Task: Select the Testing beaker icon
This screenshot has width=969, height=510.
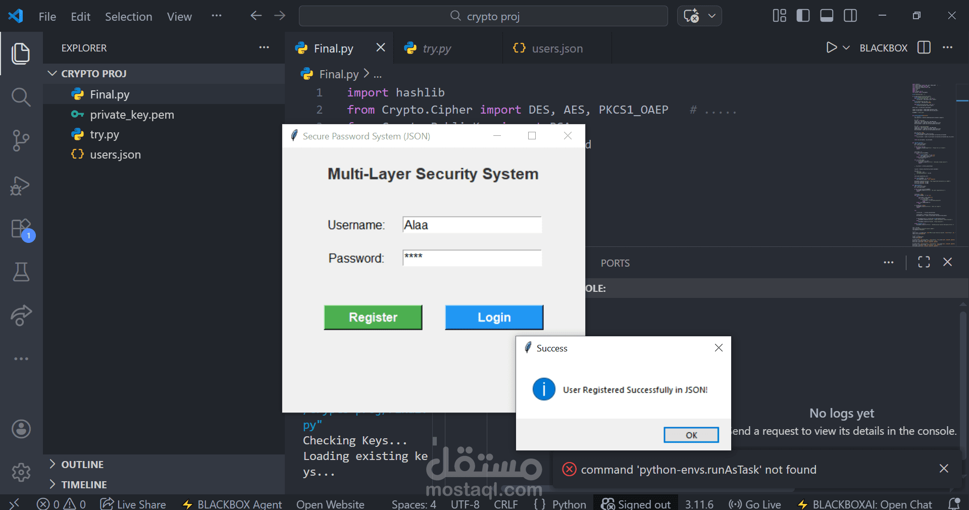Action: click(x=21, y=272)
